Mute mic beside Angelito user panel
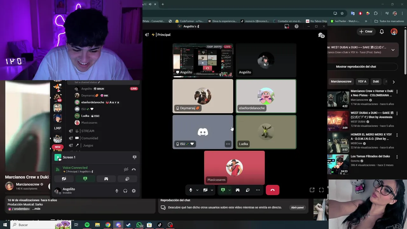The image size is (407, 229). point(117,191)
